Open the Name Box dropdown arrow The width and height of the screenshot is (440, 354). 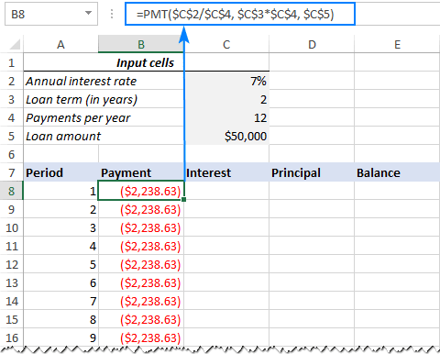pyautogui.click(x=88, y=13)
